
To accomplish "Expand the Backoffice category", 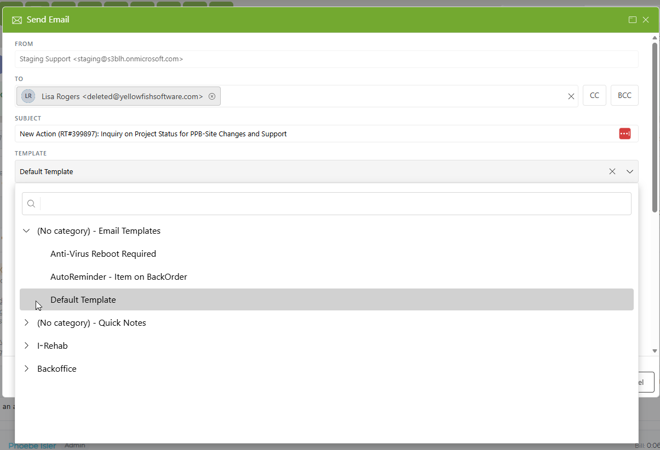I will pyautogui.click(x=26, y=369).
